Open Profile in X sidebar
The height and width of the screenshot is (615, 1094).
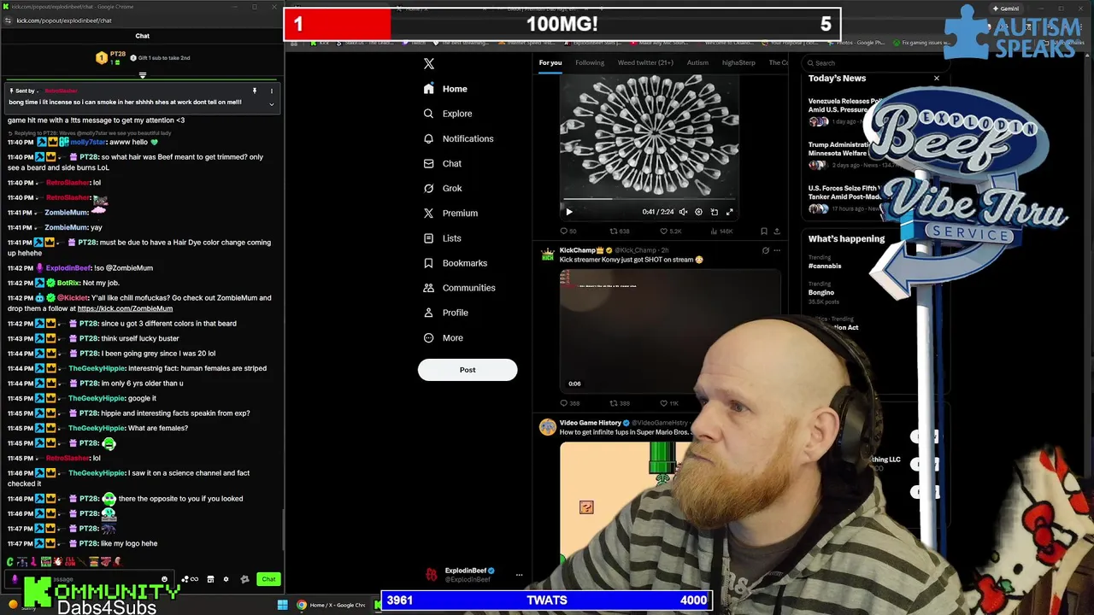(x=445, y=313)
